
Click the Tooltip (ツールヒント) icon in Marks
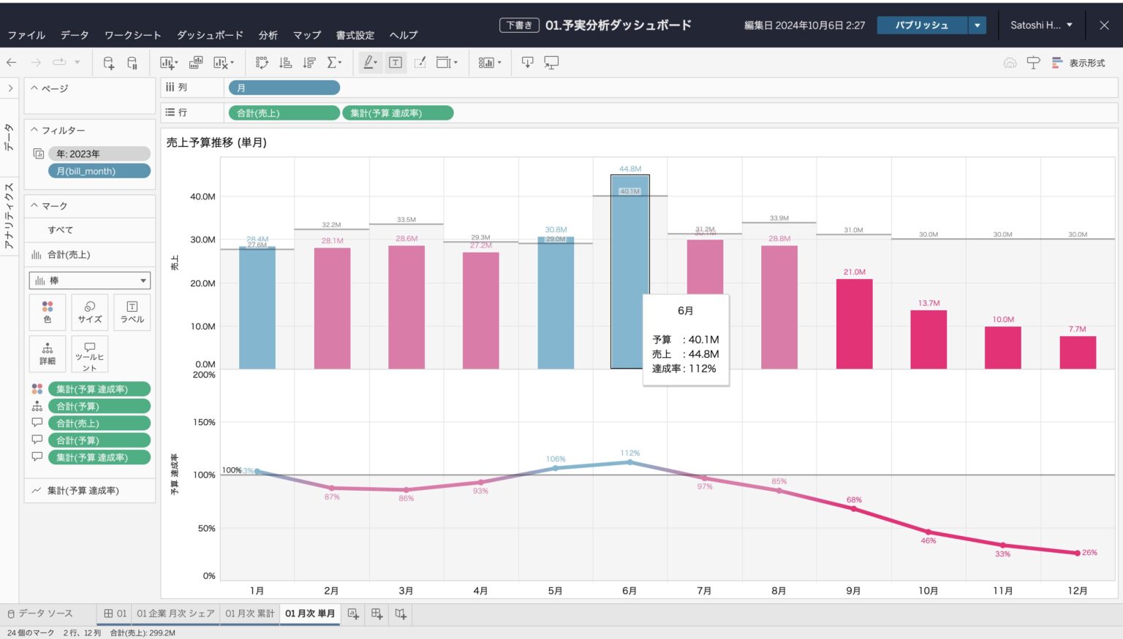tap(89, 356)
